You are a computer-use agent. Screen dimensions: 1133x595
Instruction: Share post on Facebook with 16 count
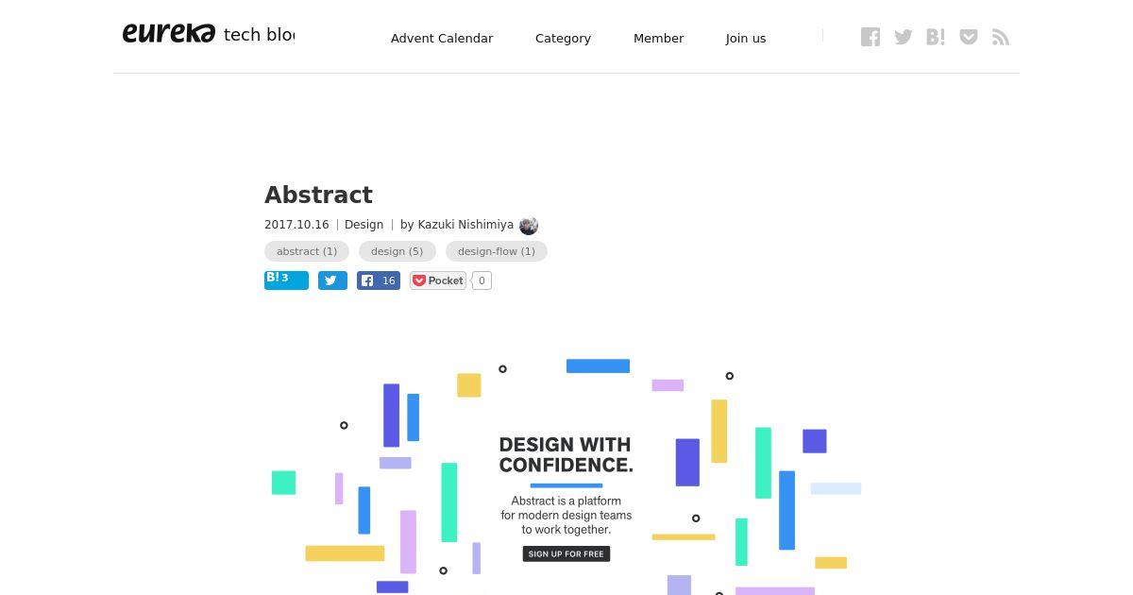coord(379,280)
